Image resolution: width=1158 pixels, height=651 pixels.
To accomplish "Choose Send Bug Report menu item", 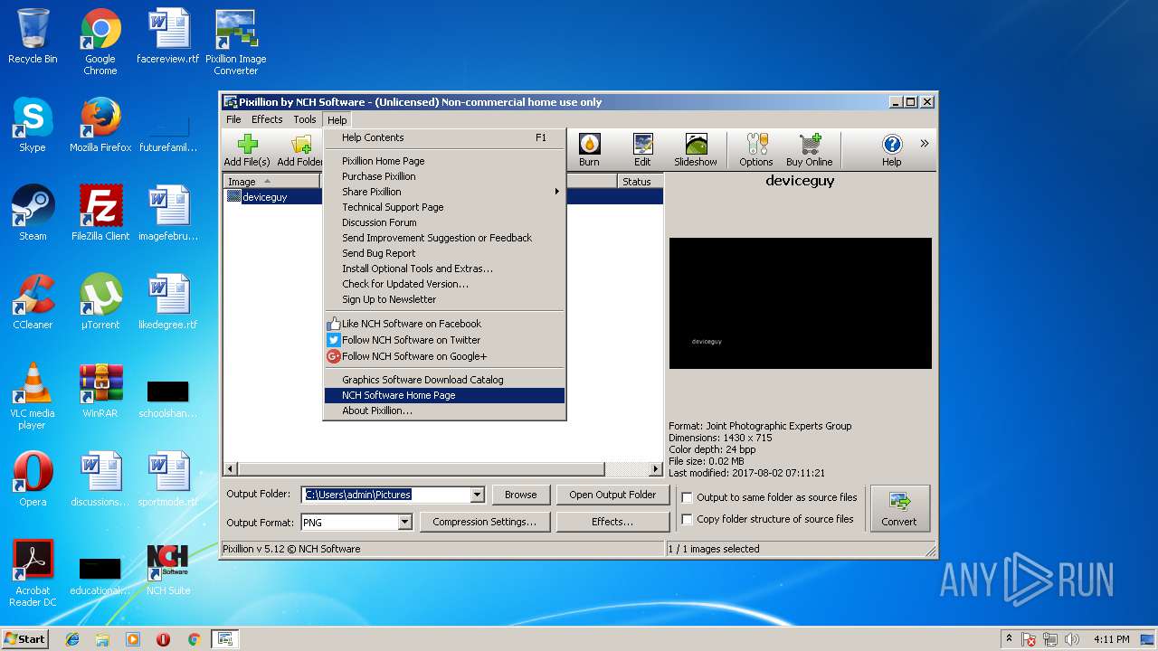I will coord(444,253).
